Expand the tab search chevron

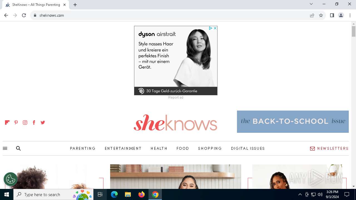[x=311, y=4]
